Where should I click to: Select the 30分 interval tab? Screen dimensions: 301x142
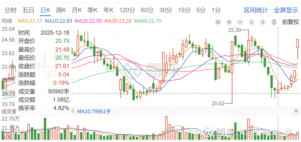166,10
